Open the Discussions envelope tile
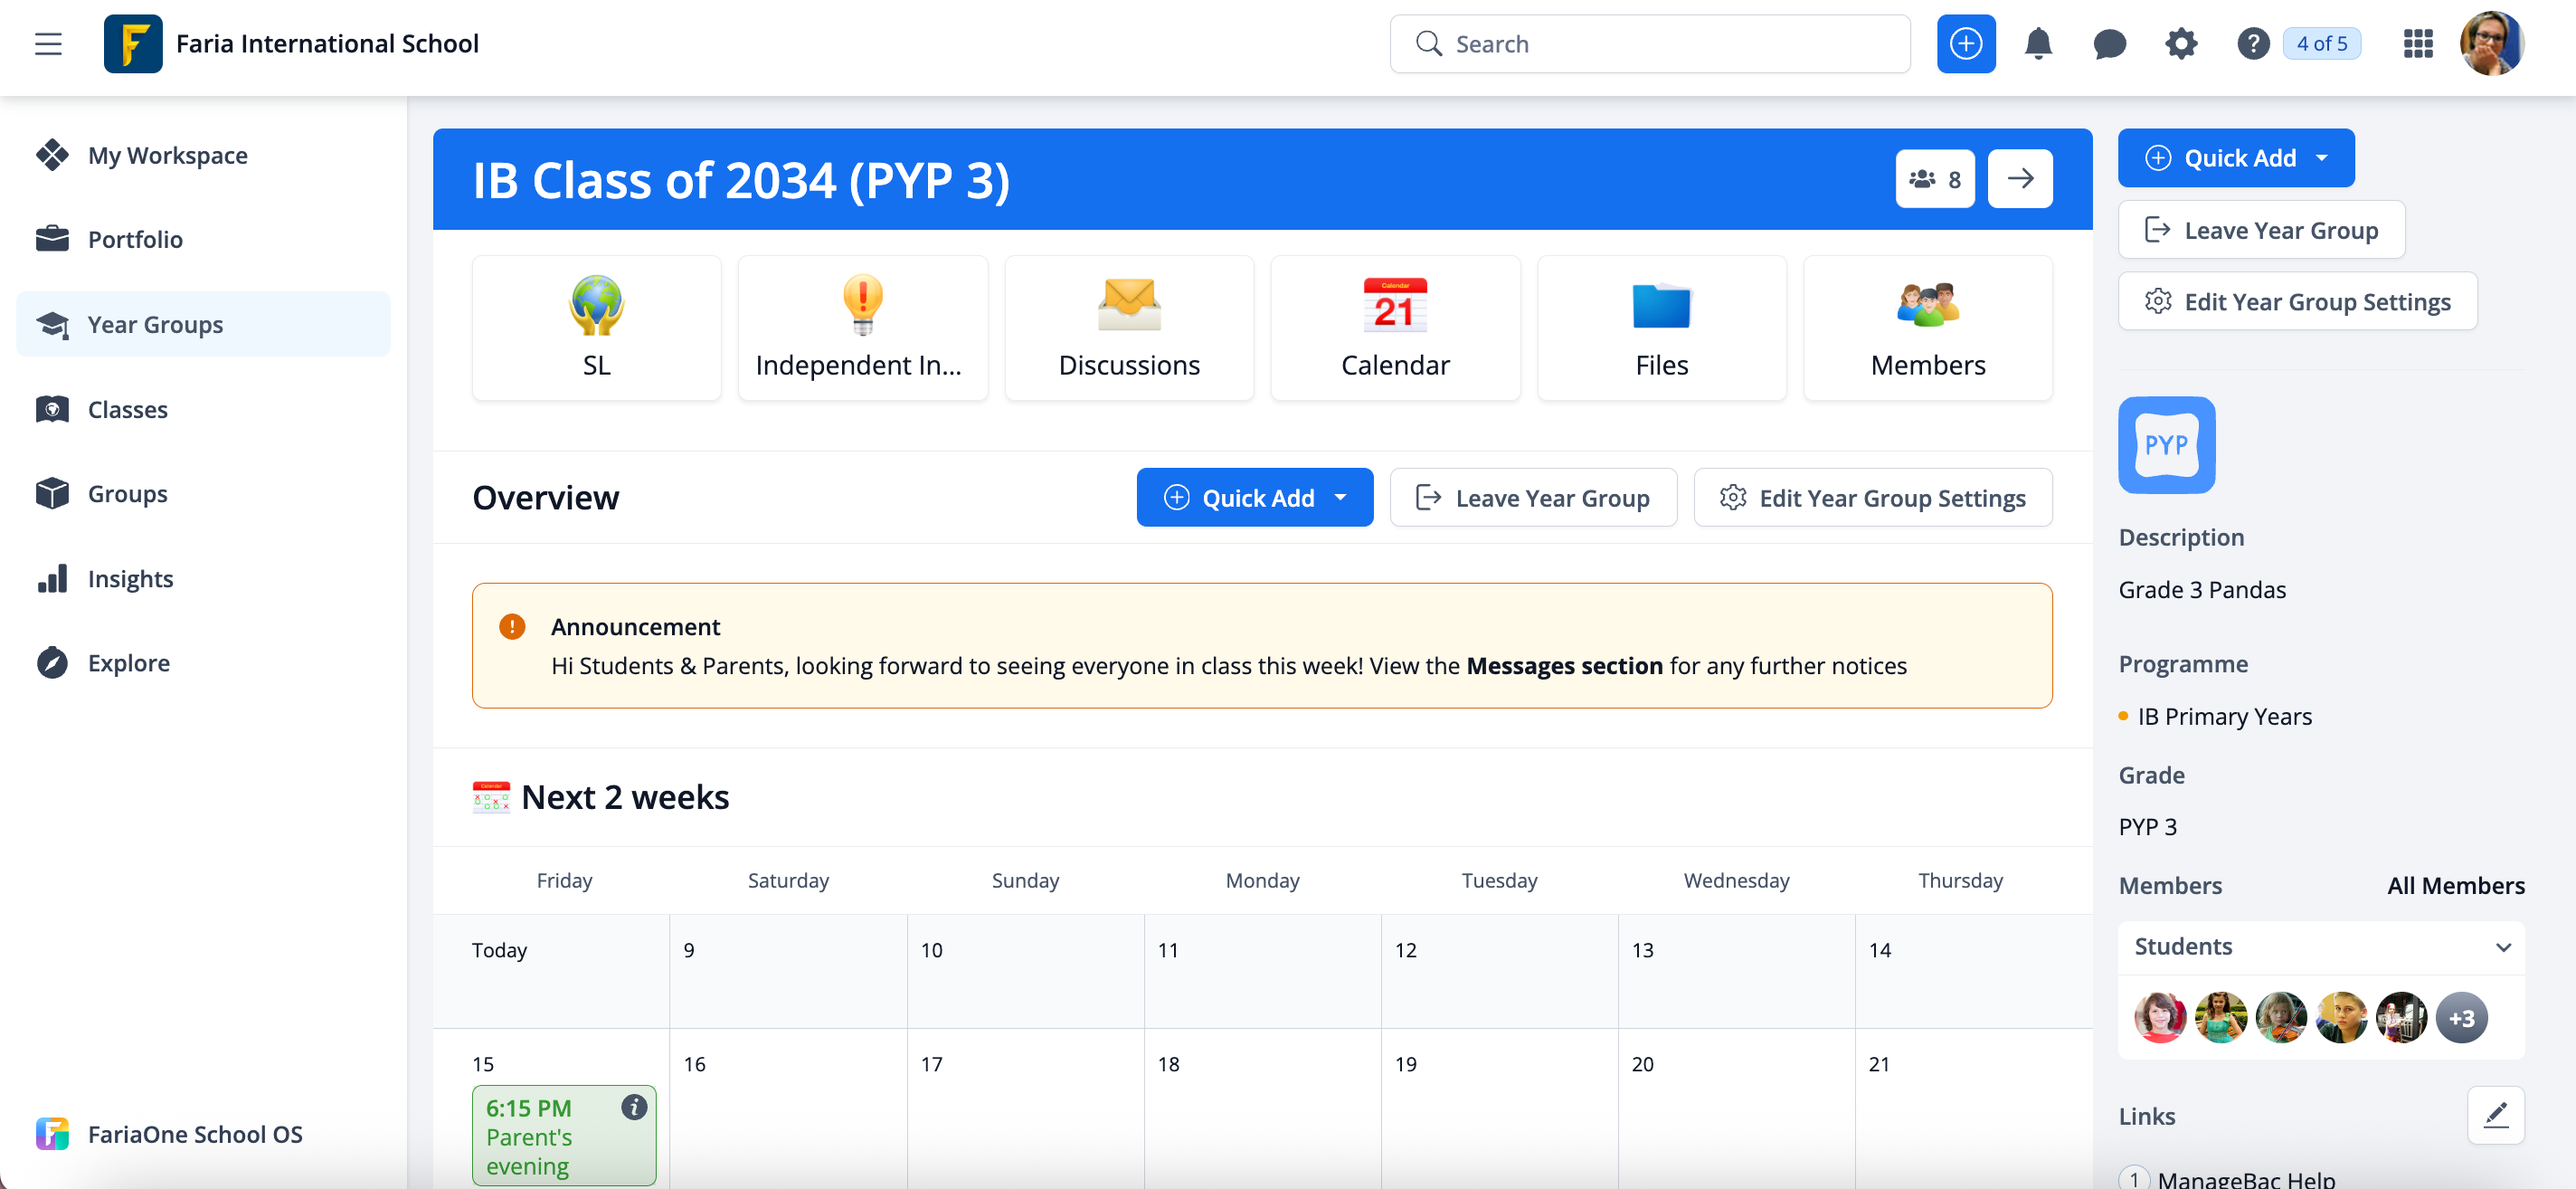The image size is (2576, 1189). pyautogui.click(x=1128, y=328)
